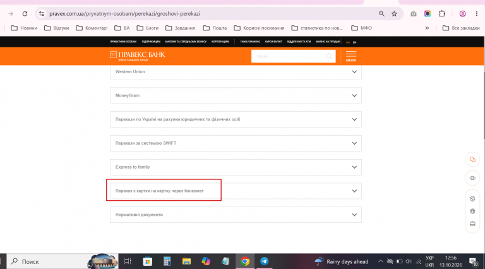The width and height of the screenshot is (485, 269).
Task: Open FAMILY BANKING menu link
Action: [250, 42]
